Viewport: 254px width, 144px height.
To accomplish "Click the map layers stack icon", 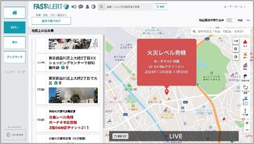I will point(235,49).
